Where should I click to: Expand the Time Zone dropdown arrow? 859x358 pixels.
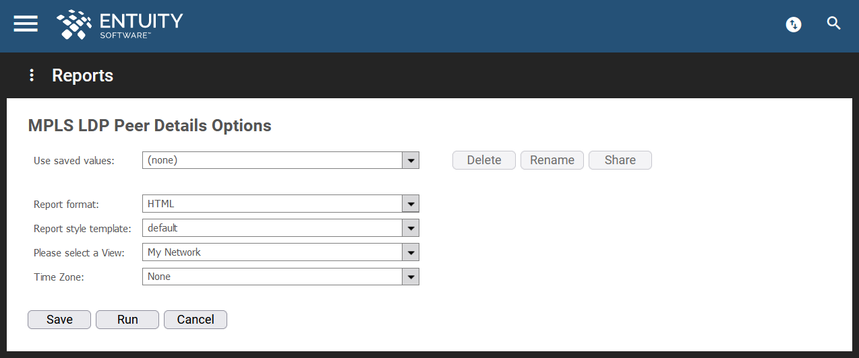click(411, 277)
